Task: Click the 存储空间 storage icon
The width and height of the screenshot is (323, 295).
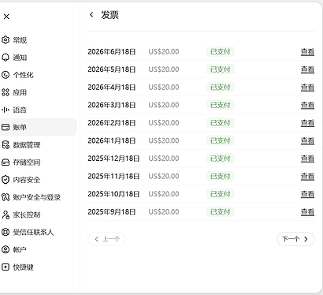Action: (x=6, y=162)
